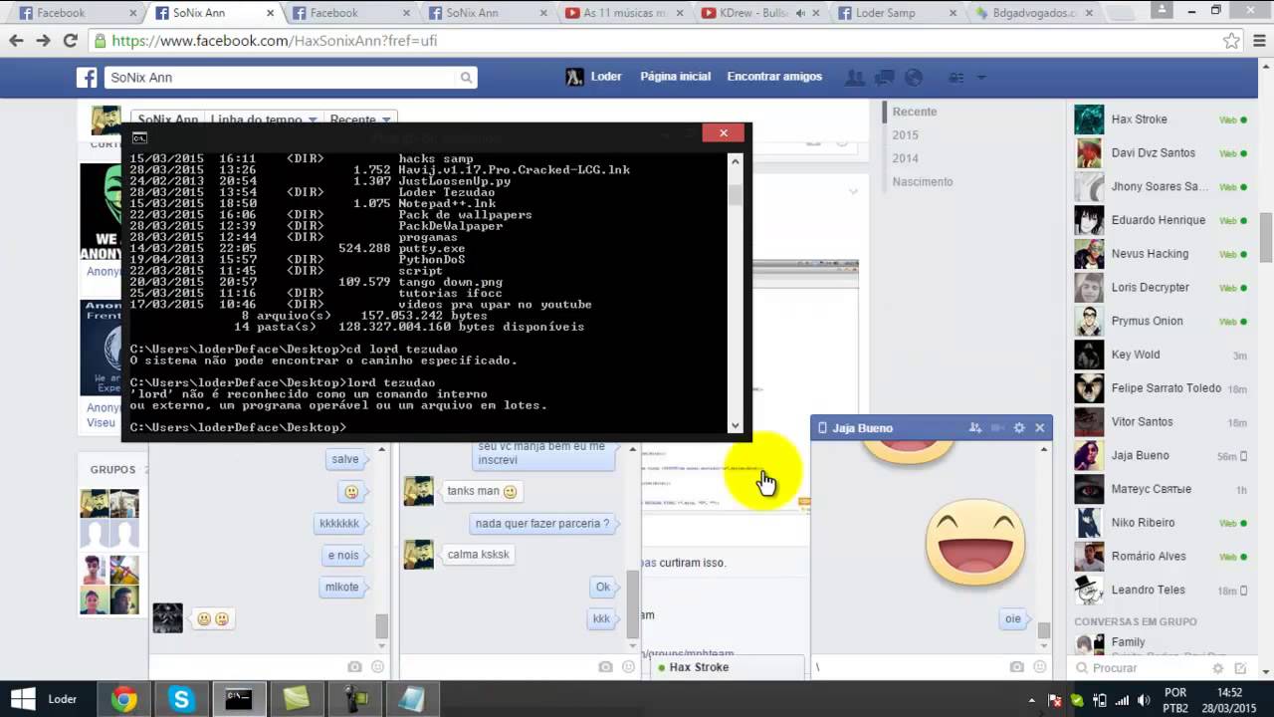Go back in Chrome

[16, 41]
